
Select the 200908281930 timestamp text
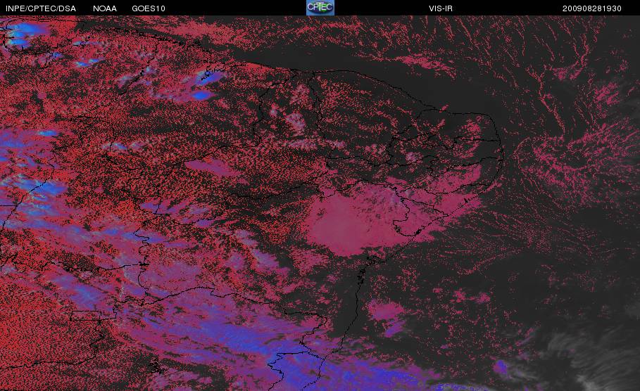point(592,8)
